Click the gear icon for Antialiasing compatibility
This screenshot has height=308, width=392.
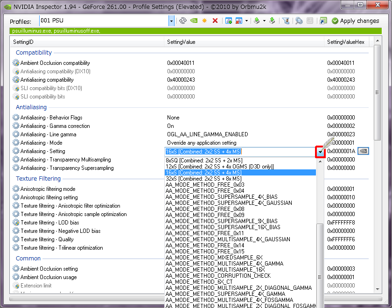(16, 80)
